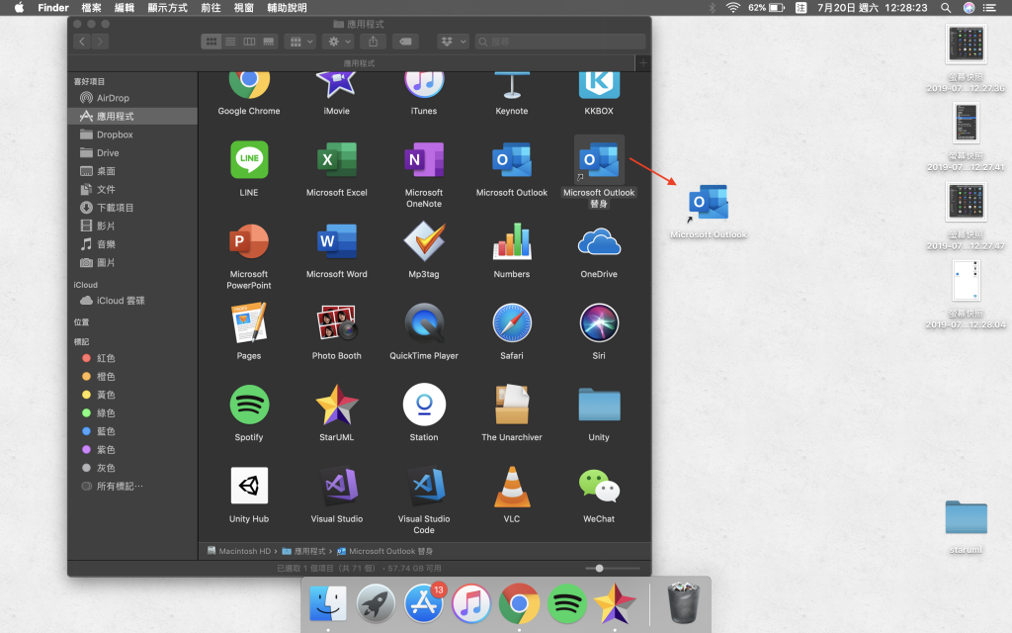Image resolution: width=1012 pixels, height=633 pixels.
Task: Select Microsoft PowerPoint app icon
Action: (249, 241)
